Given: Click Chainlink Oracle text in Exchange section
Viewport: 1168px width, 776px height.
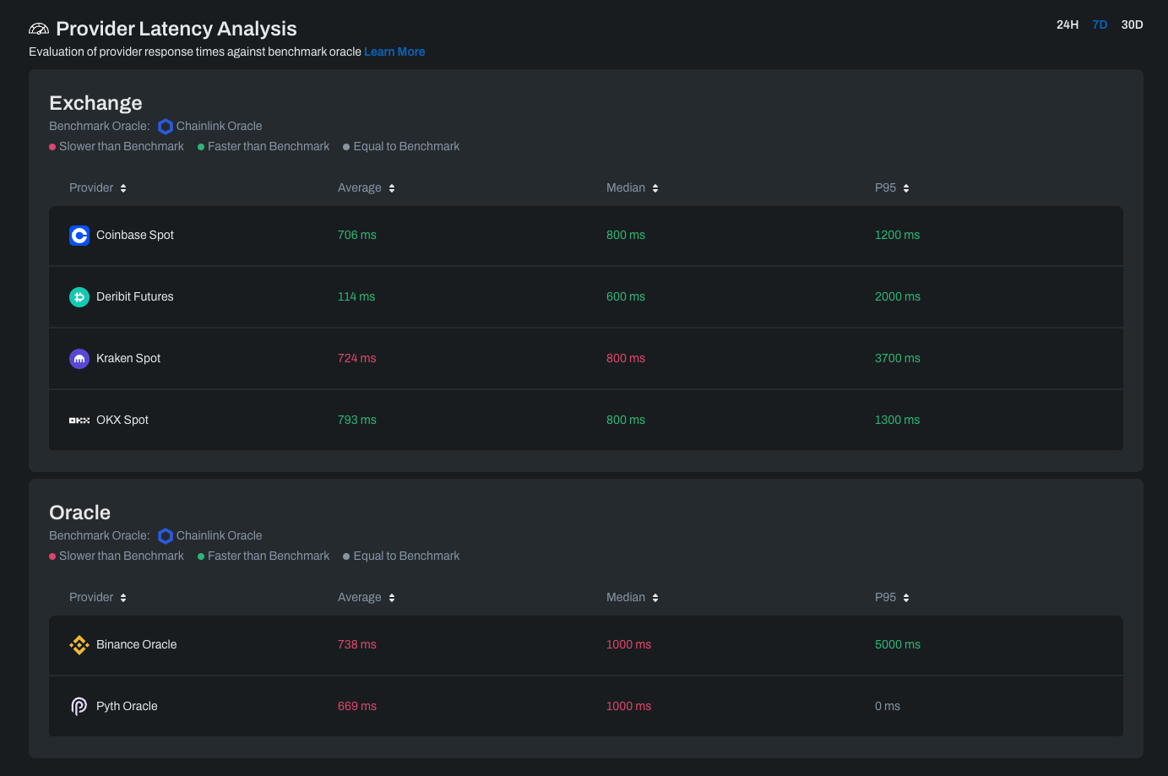Looking at the screenshot, I should coord(220,126).
